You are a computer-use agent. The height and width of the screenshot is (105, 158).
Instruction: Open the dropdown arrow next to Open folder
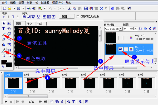[x=14, y=8]
